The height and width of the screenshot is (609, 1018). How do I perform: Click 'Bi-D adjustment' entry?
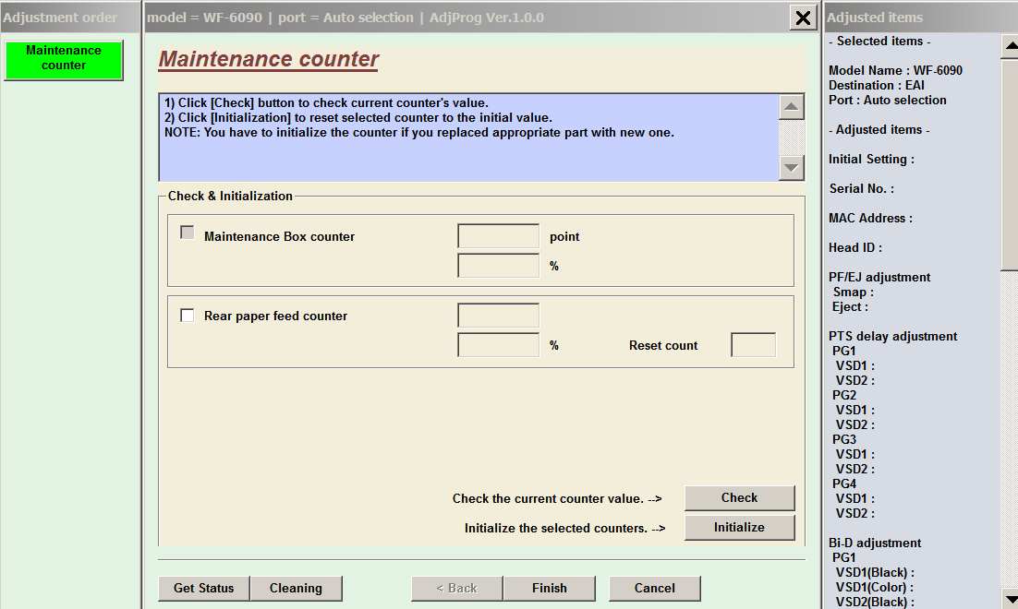click(875, 543)
